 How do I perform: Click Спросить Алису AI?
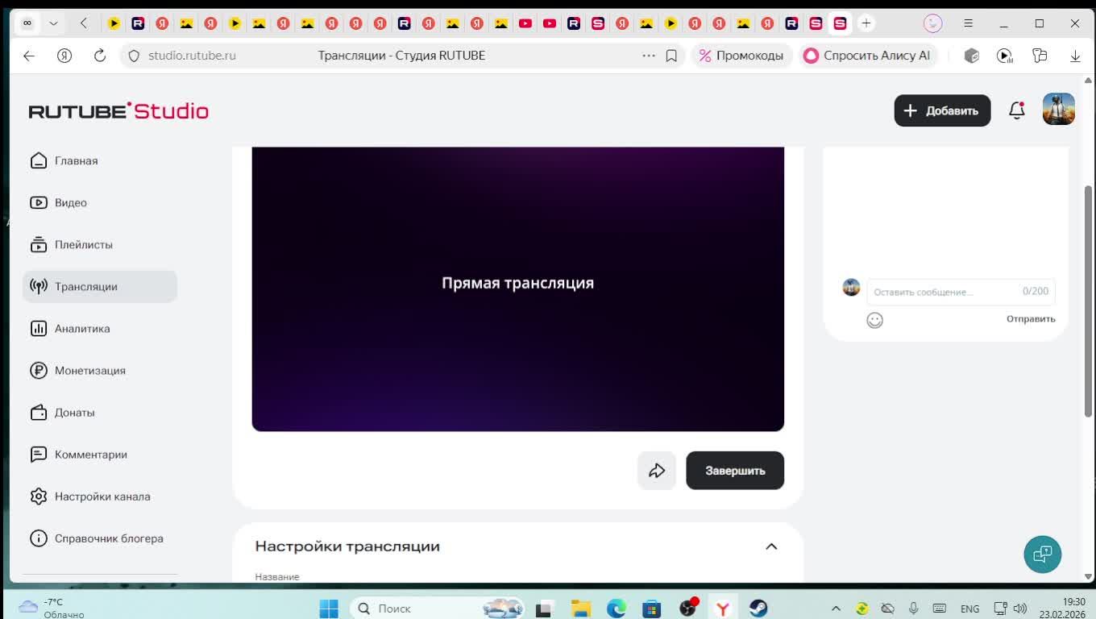click(866, 56)
